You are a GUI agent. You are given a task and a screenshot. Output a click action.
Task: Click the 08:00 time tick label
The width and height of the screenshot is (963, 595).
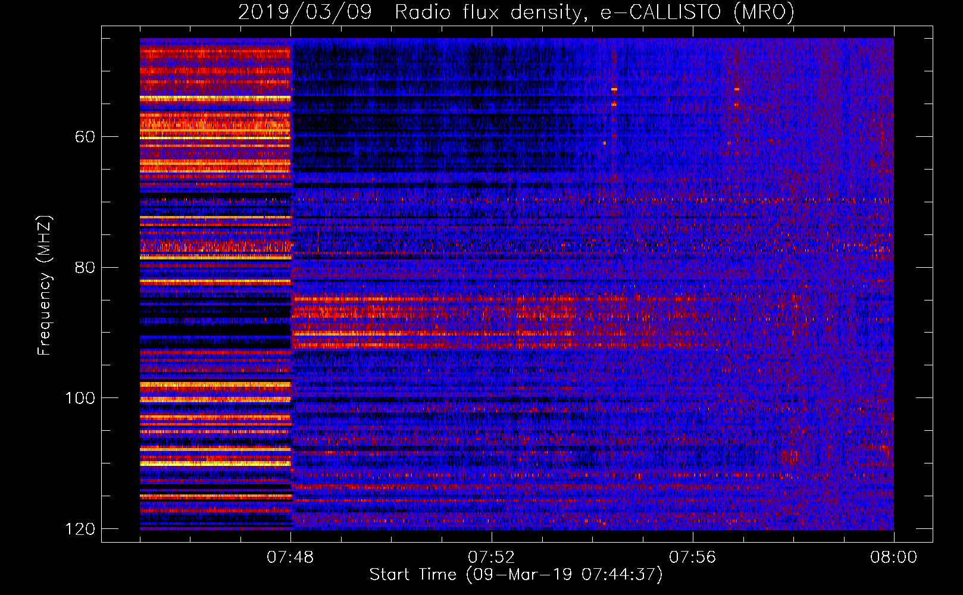pos(894,558)
